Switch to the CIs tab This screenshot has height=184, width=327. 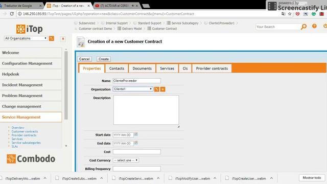tap(185, 68)
